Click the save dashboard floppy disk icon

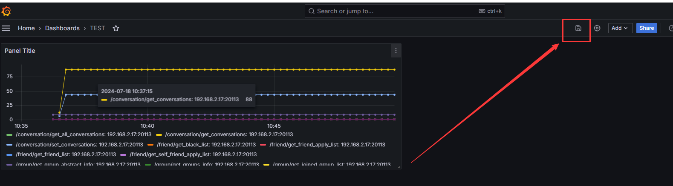point(578,28)
